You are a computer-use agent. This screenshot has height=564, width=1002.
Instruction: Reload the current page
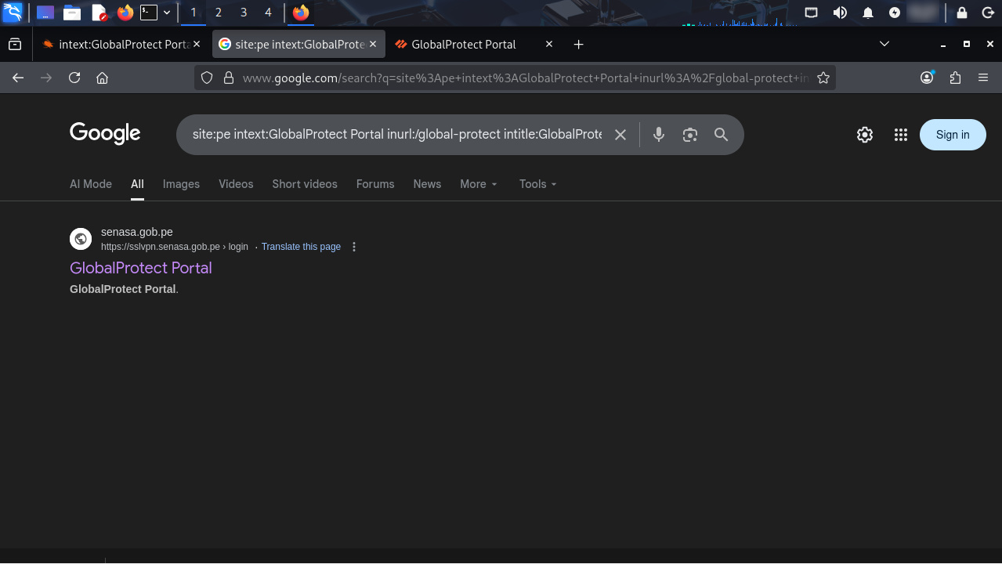click(x=74, y=78)
